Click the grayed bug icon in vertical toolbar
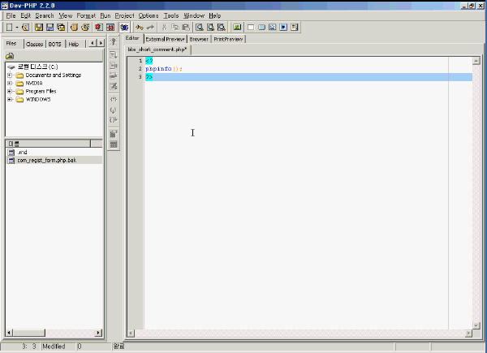The image size is (487, 353). (x=114, y=42)
